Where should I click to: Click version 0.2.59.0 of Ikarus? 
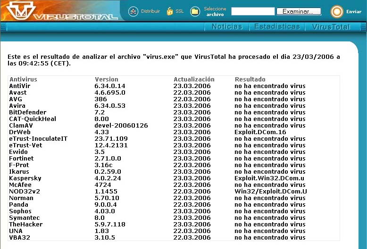coord(108,171)
